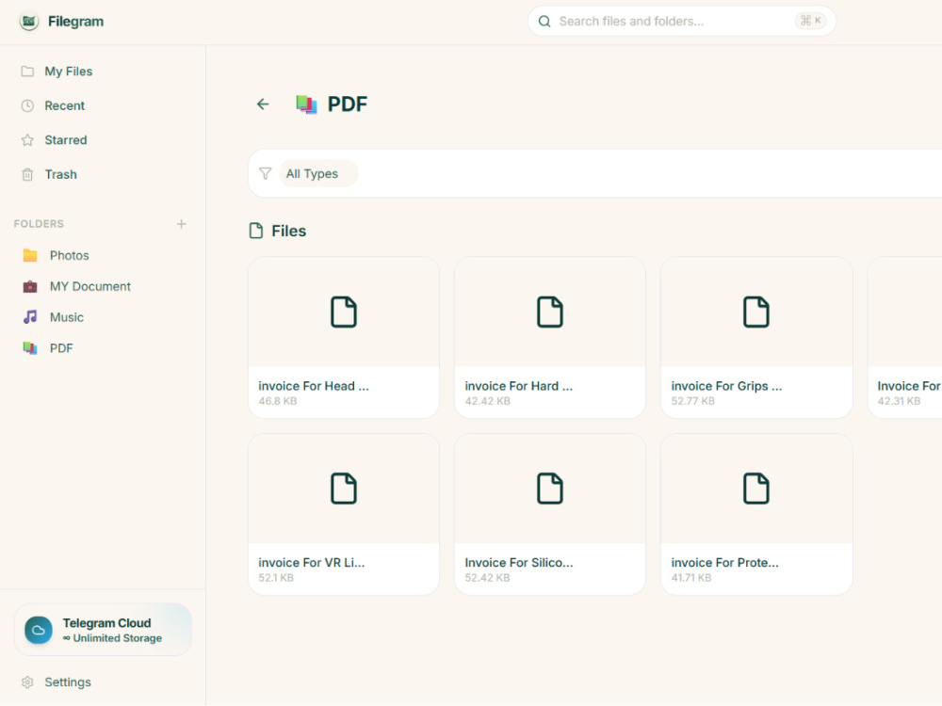942x706 pixels.
Task: Click the filter funnel icon
Action: pyautogui.click(x=265, y=173)
